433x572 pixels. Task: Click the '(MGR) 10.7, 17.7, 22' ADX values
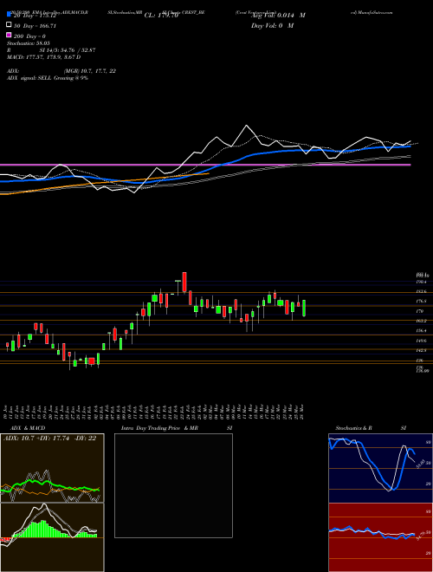90,71
